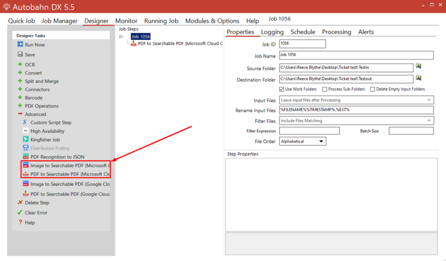Open the File Order Alphabetical dropdown

coord(321,141)
